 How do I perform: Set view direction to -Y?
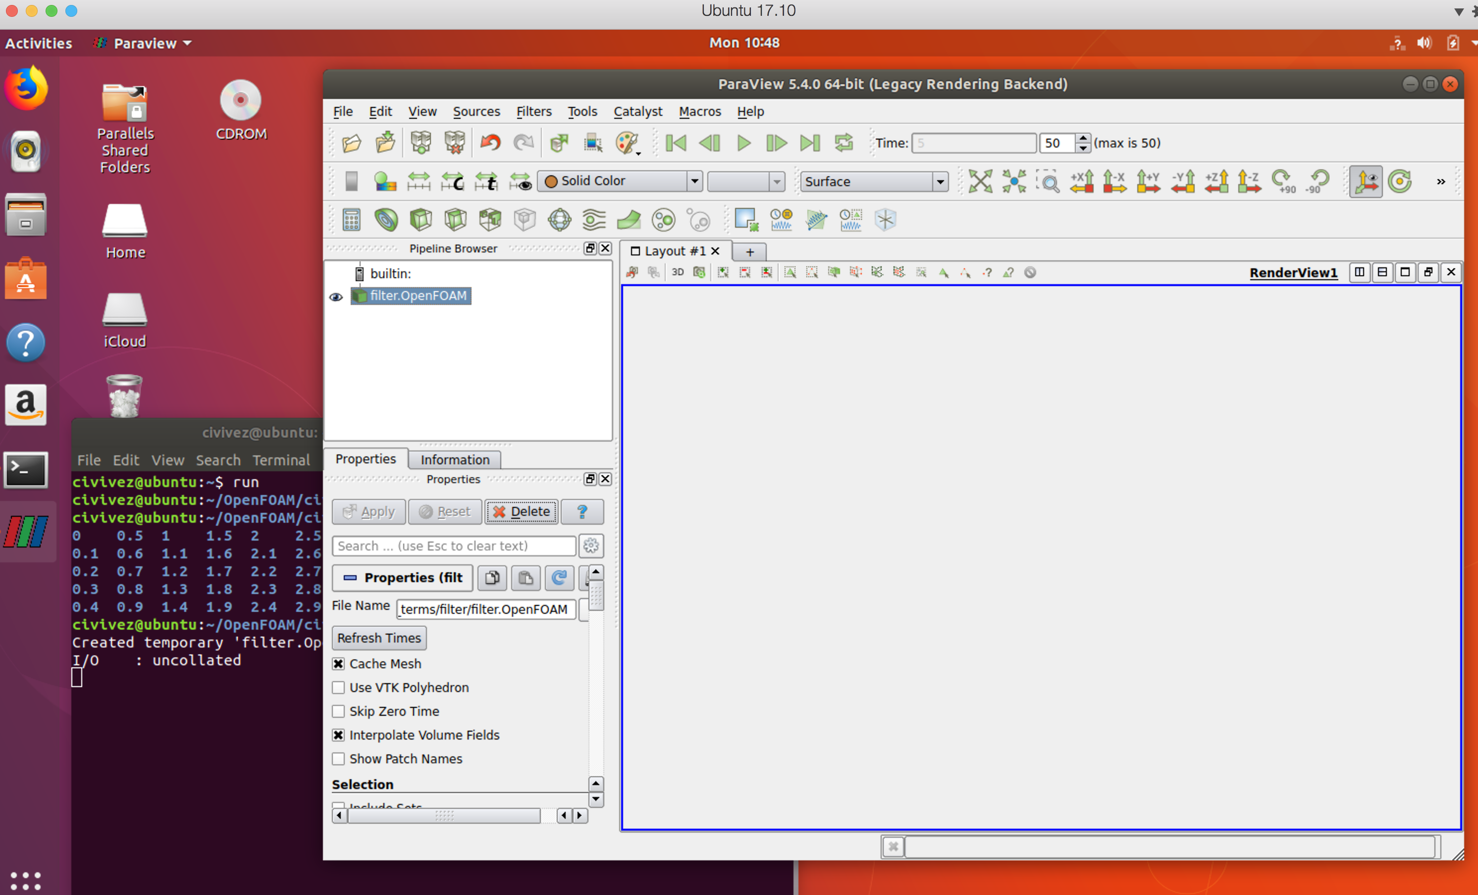click(x=1183, y=182)
